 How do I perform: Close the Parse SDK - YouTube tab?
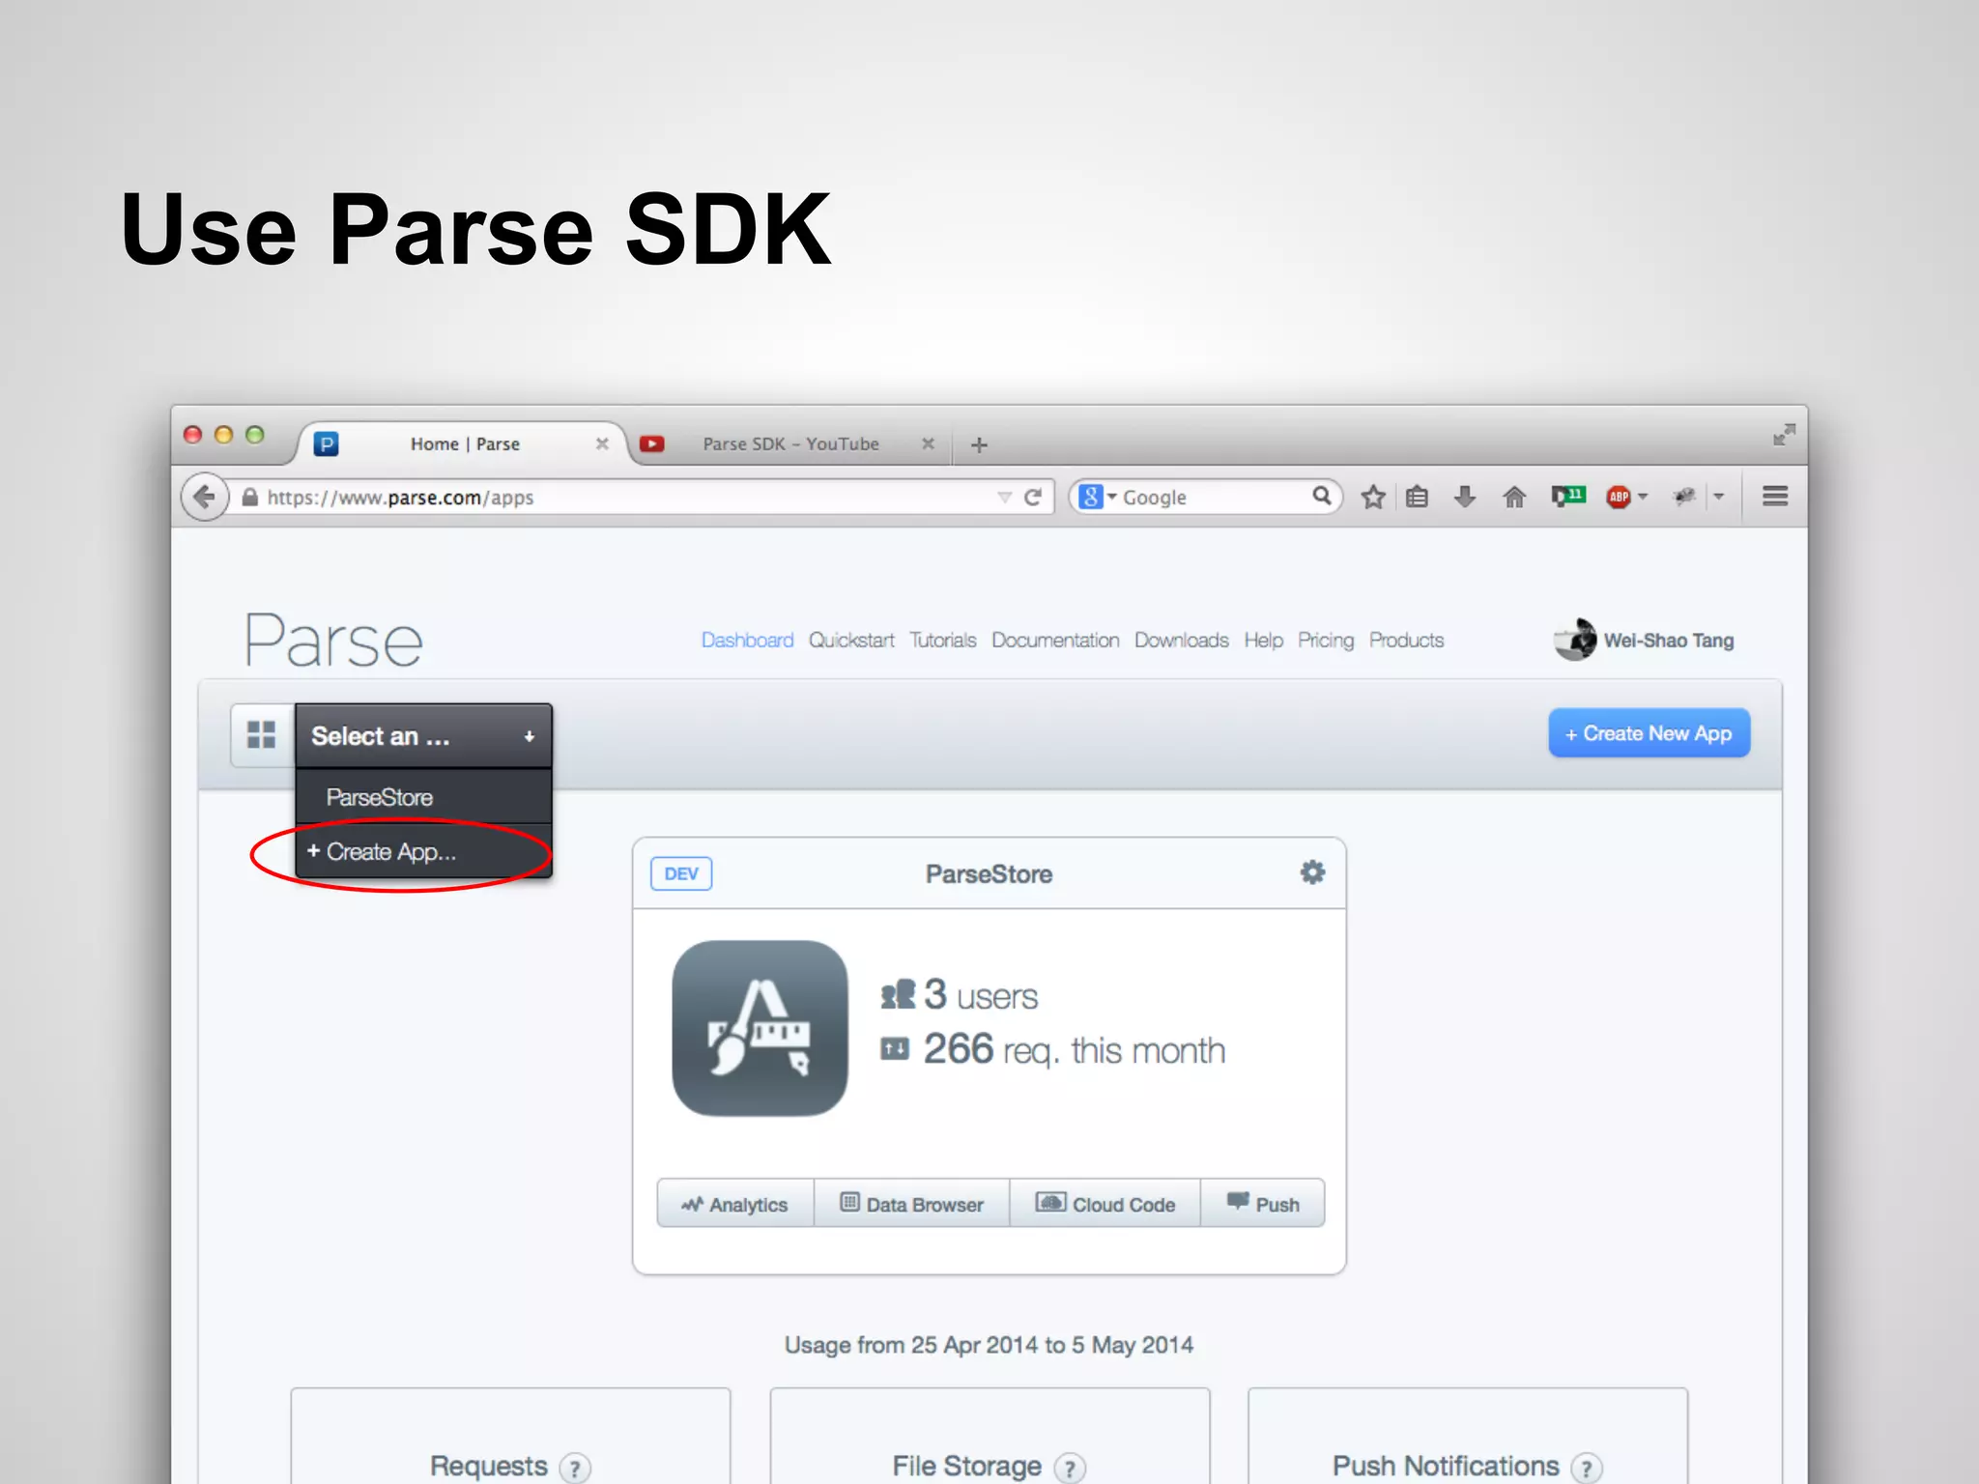click(x=928, y=443)
